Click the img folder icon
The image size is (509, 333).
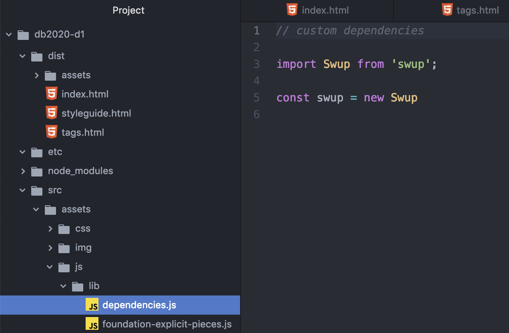[x=64, y=248]
